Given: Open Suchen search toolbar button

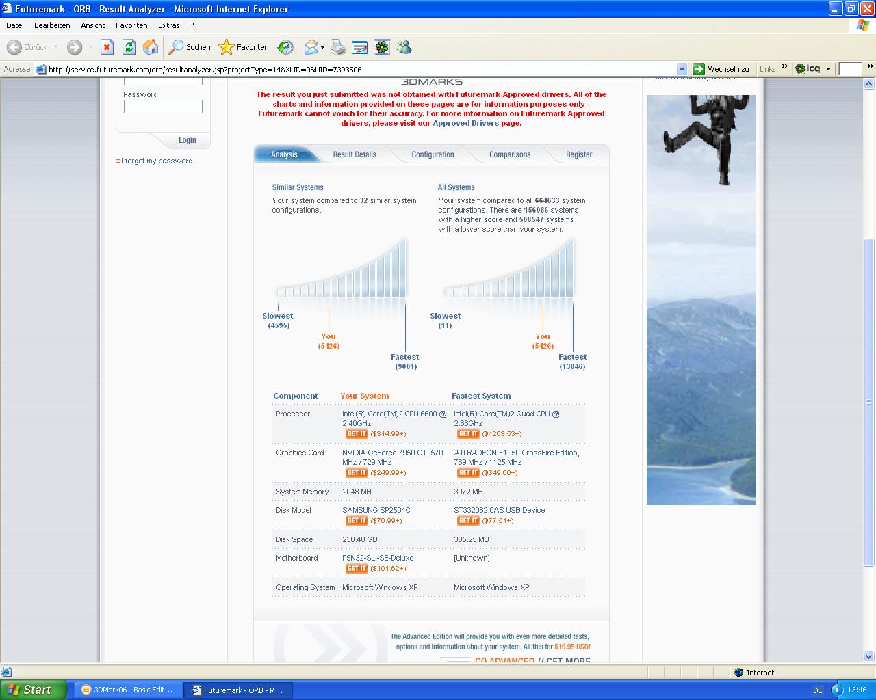Looking at the screenshot, I should [x=190, y=47].
